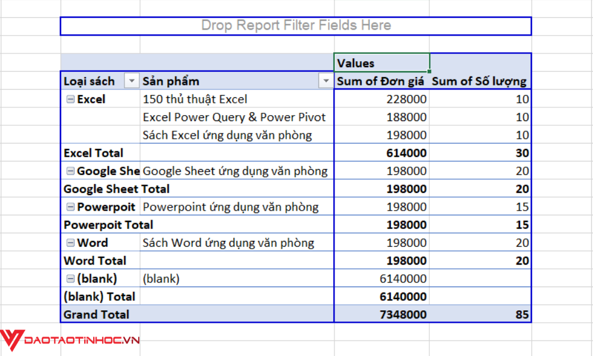Image resolution: width=593 pixels, height=356 pixels.
Task: Open the Loại sách filter dropdown
Action: 131,81
